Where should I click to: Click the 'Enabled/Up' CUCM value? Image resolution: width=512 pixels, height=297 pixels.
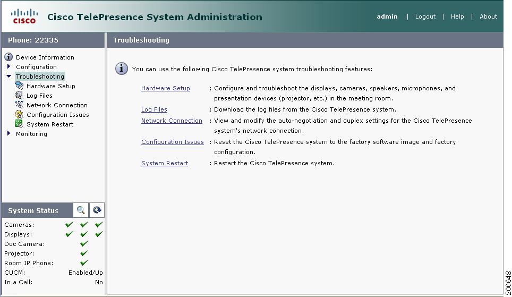pos(86,273)
